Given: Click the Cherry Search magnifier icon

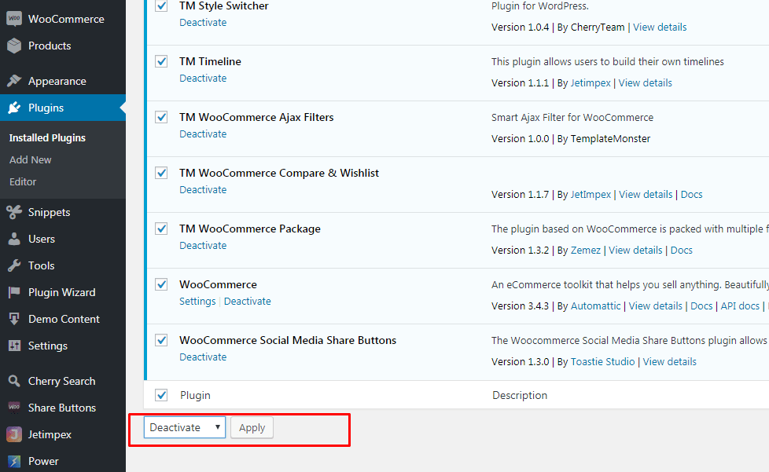Looking at the screenshot, I should click(14, 381).
